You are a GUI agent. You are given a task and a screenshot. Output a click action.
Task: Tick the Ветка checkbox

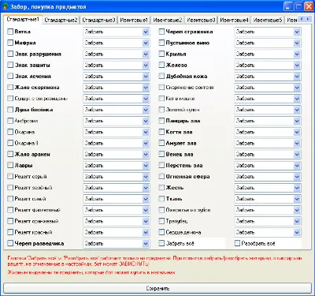[10, 32]
